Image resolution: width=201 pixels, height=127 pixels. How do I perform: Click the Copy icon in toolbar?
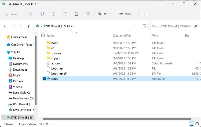point(42,14)
